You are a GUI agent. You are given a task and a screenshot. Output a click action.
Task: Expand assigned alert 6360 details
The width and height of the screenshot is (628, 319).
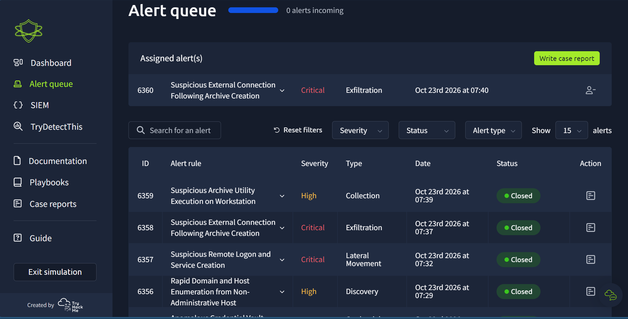pyautogui.click(x=282, y=90)
